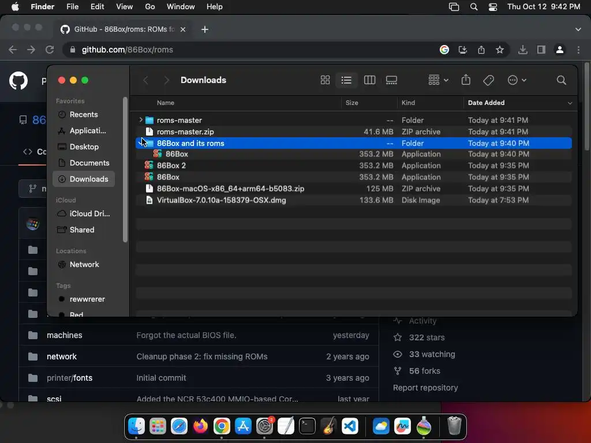The width and height of the screenshot is (591, 443).
Task: Select roms-master.zip file
Action: (354, 132)
